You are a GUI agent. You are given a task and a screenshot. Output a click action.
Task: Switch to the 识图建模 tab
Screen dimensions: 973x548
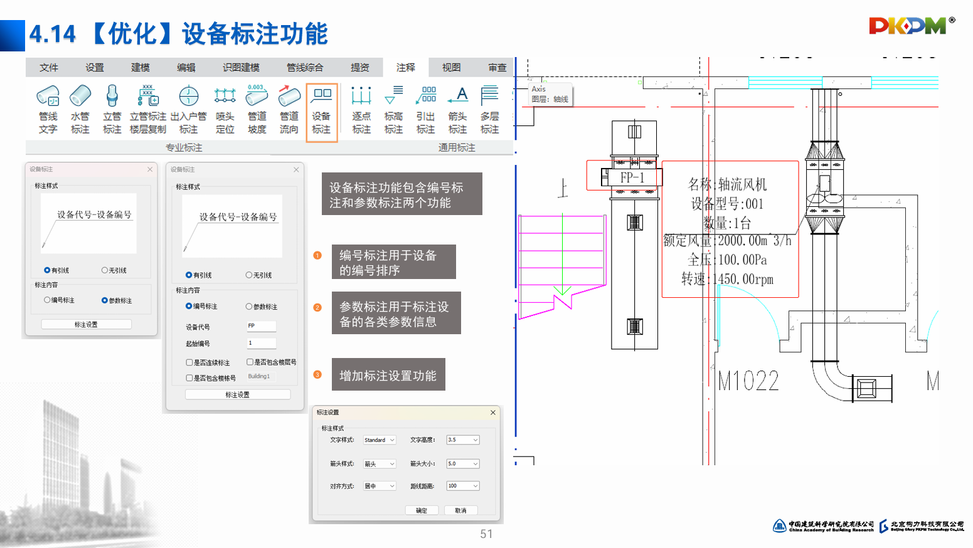241,67
